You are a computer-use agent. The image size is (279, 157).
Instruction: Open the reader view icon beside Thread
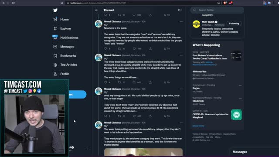[x=180, y=10]
